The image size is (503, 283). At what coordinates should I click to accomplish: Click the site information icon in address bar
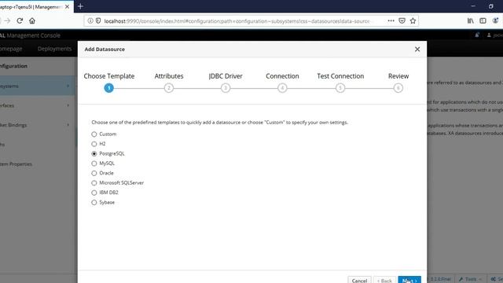pyautogui.click(x=90, y=21)
